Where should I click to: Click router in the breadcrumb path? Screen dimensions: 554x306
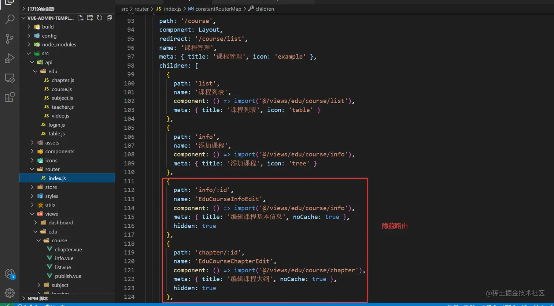141,9
